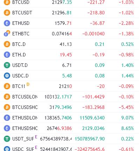Screen dimensions: 139x151
Task: Click the 'E' badge next to USDT_SUPPLY
Action: pyautogui.click(x=36, y=137)
